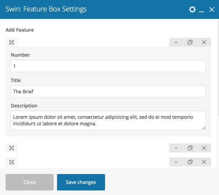Remove the third feature item
Screen dimensions: 219x195
pyautogui.click(x=204, y=162)
